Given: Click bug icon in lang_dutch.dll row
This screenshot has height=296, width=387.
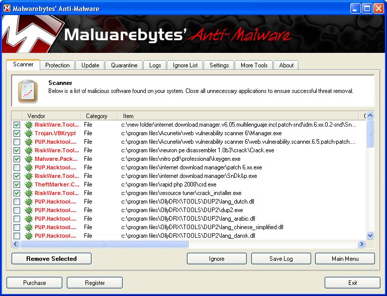Looking at the screenshot, I should [29, 202].
